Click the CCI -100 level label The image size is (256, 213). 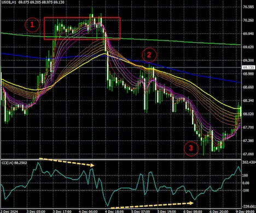pos(245,191)
